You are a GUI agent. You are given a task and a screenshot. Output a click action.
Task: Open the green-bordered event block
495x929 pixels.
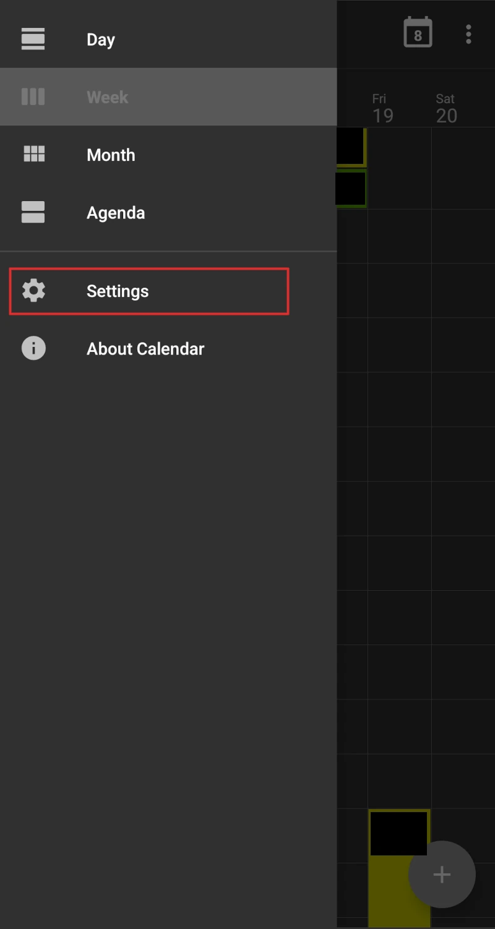(x=351, y=189)
